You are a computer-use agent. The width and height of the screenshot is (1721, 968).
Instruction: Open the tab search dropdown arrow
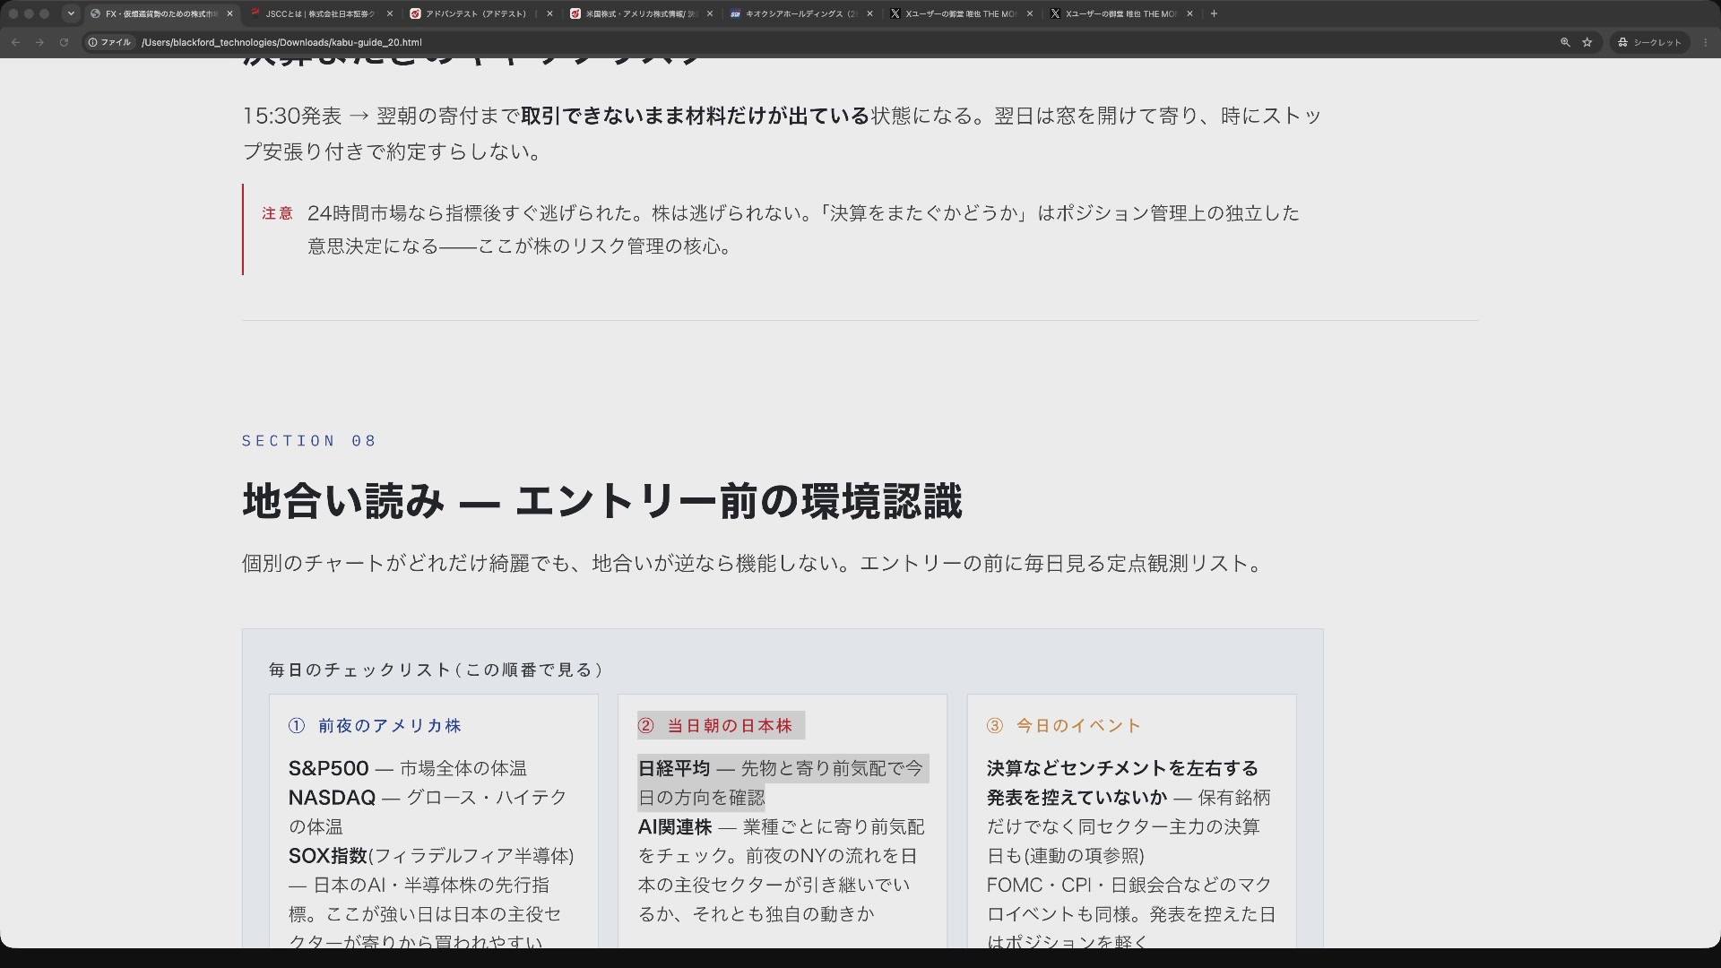pyautogui.click(x=71, y=13)
